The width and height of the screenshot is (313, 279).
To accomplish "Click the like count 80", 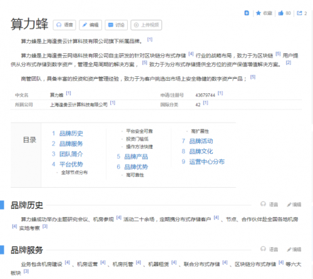I will click(x=288, y=13).
